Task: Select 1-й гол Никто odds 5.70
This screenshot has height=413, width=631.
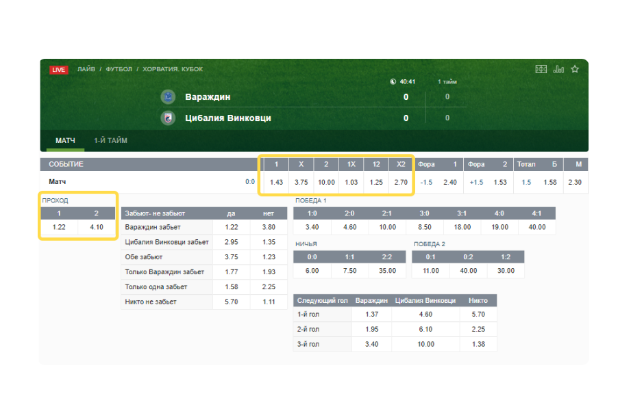Action: point(478,315)
